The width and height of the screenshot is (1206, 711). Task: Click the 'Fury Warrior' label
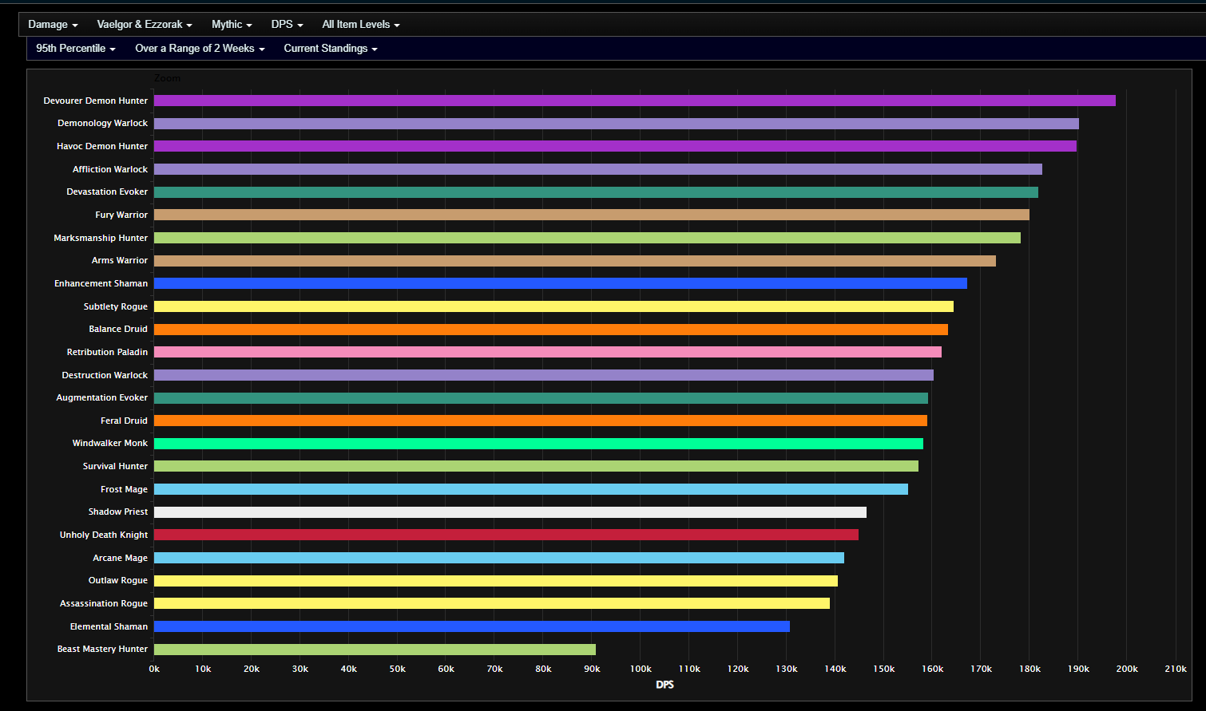pyautogui.click(x=121, y=215)
